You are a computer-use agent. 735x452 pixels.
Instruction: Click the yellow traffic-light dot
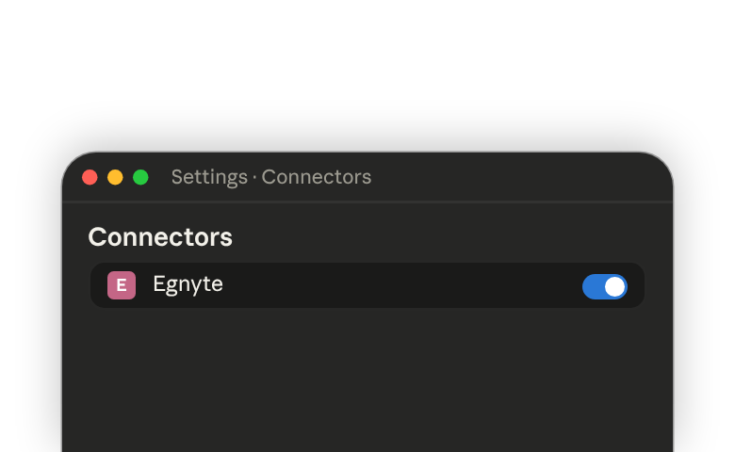coord(115,178)
